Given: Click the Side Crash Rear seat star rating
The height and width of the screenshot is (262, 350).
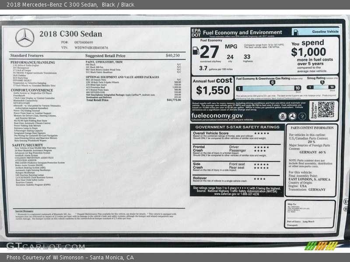Looking at the screenshot, I should click(262, 168).
